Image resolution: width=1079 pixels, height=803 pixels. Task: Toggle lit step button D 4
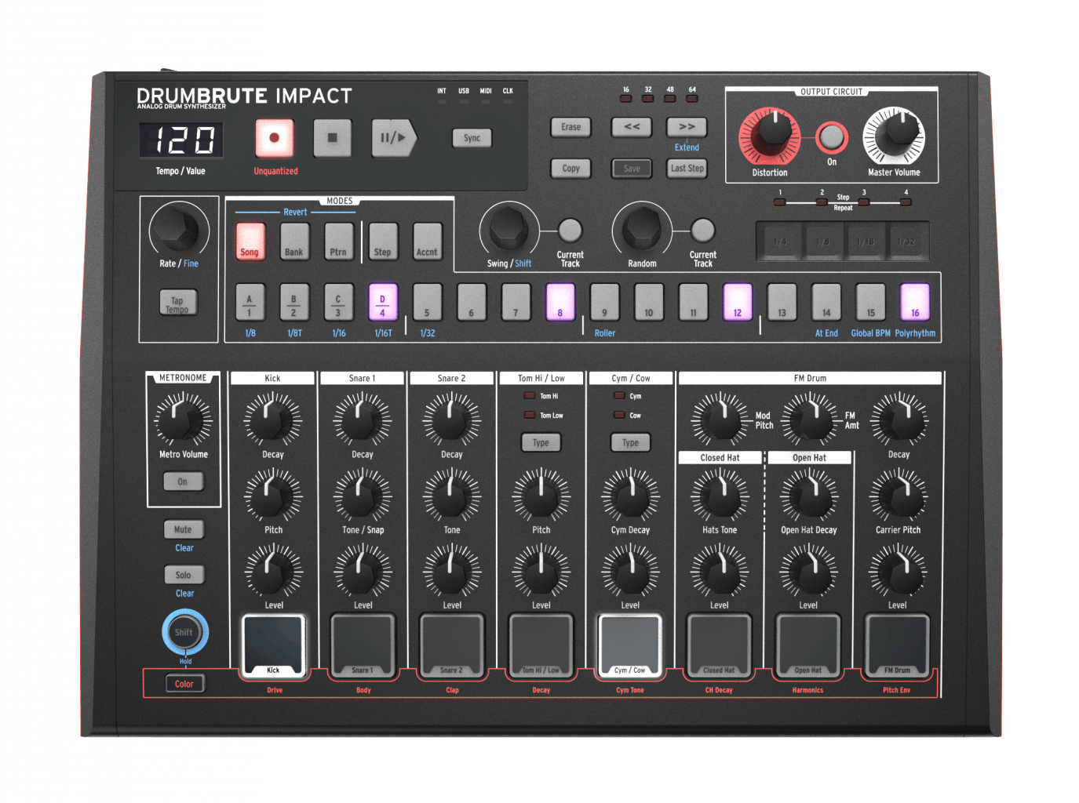[x=383, y=303]
